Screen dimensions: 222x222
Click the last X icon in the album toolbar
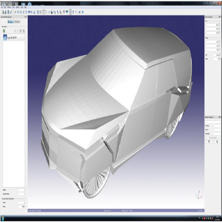(x=24, y=31)
